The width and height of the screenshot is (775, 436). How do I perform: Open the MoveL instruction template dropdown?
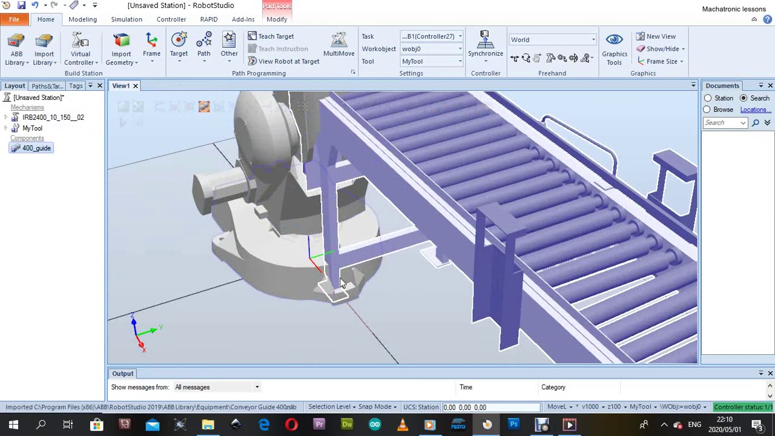coord(560,407)
